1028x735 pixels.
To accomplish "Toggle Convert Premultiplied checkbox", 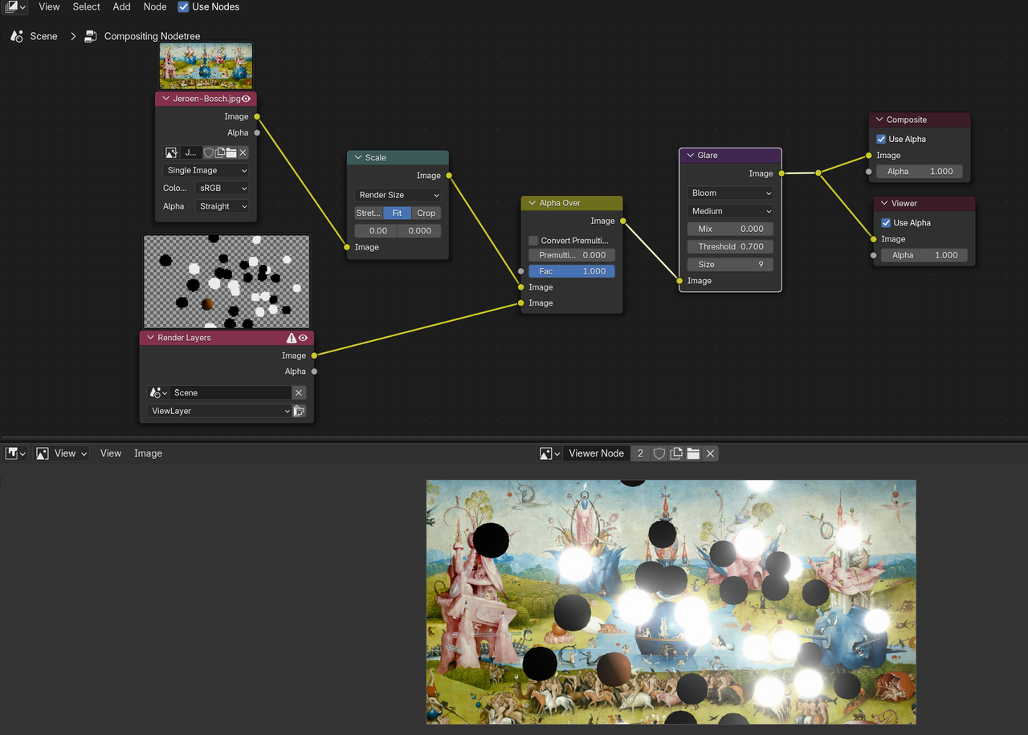I will click(x=533, y=240).
